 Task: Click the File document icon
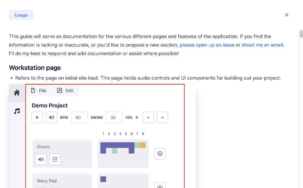tap(33, 91)
